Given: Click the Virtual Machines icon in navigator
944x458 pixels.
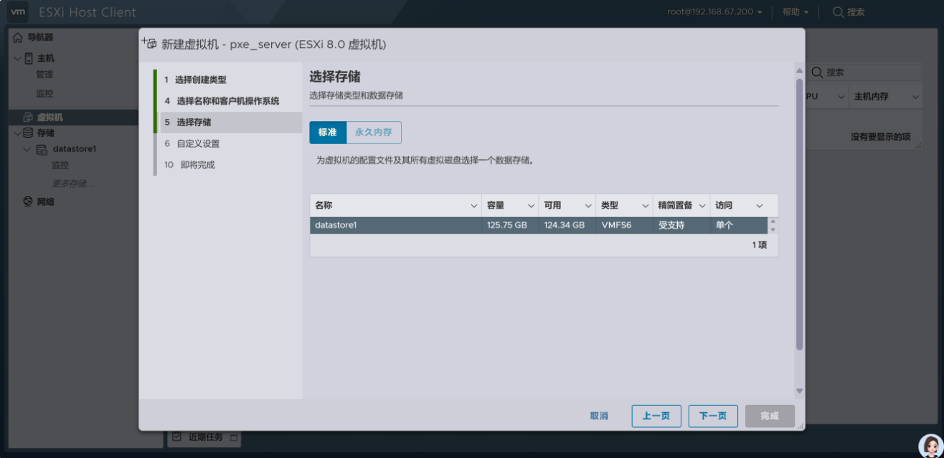Looking at the screenshot, I should click(x=28, y=117).
